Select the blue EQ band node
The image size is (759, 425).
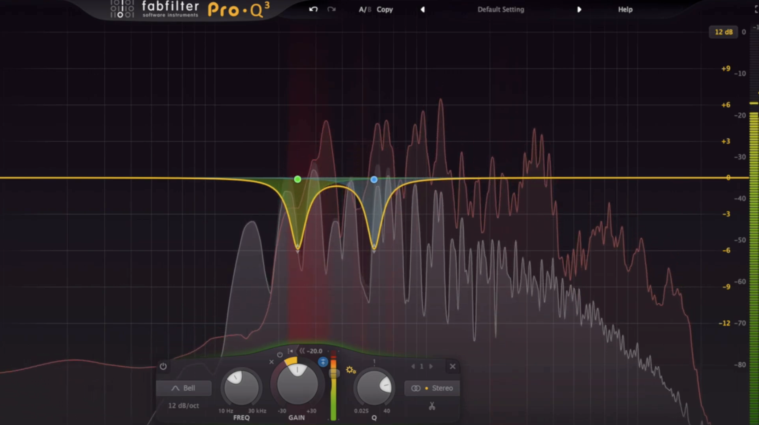[x=374, y=179]
